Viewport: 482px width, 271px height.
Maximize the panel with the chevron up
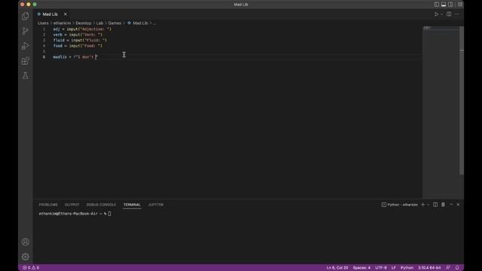[451, 205]
